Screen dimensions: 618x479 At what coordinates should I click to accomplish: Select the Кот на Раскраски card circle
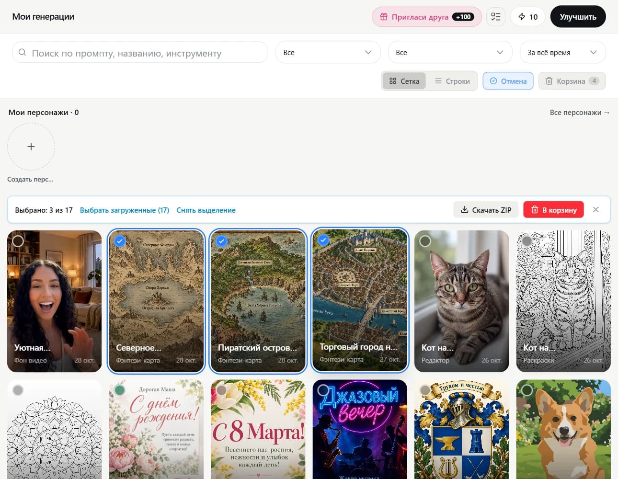tap(527, 241)
